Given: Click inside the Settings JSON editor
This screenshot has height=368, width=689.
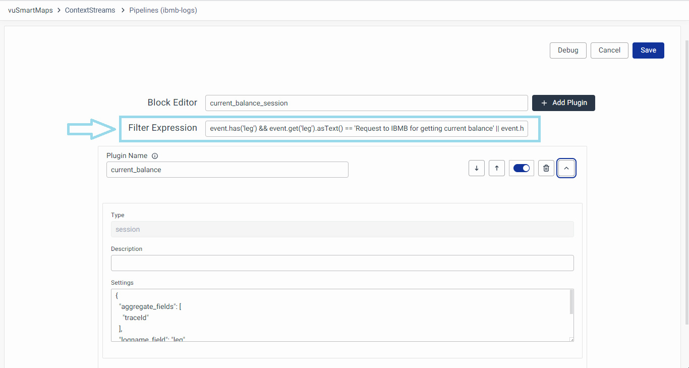Looking at the screenshot, I should (x=338, y=315).
